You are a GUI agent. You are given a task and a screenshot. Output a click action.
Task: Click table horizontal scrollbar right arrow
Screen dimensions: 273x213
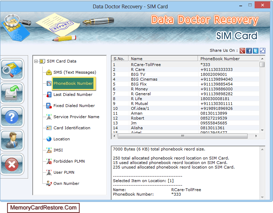click(x=256, y=136)
